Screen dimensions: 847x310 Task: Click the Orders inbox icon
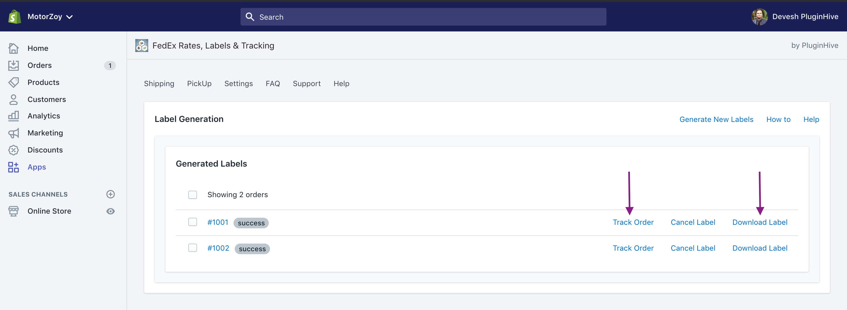[14, 65]
